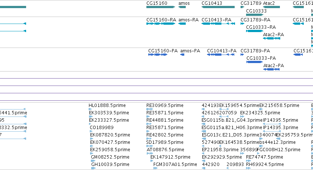Viewport: 313px width, 170px height.
Task: Click the IP14395.5prime EST
Action: click(281, 120)
